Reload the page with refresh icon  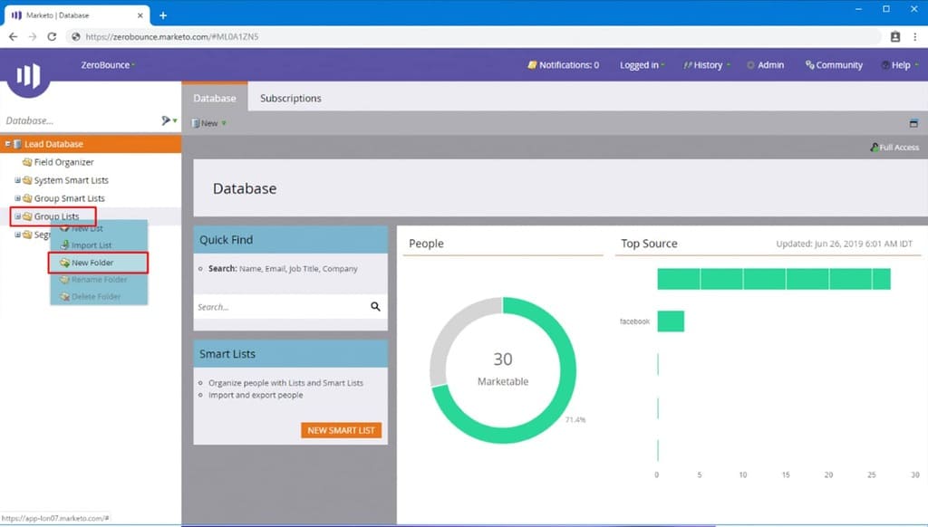pyautogui.click(x=52, y=36)
